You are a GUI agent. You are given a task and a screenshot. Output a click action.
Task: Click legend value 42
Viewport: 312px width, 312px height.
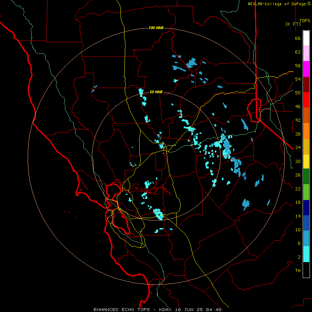298,120
